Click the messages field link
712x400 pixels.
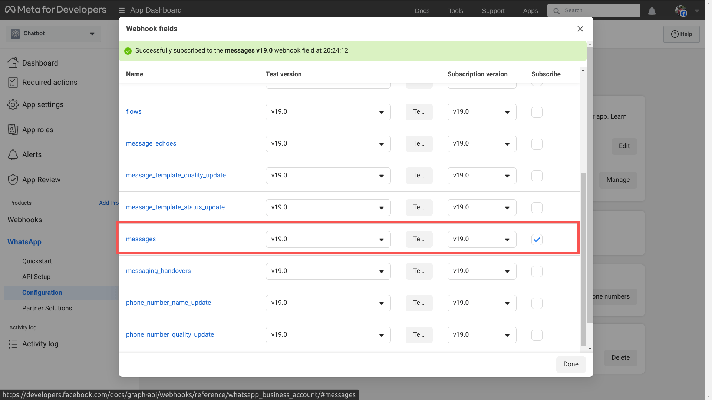click(x=141, y=239)
